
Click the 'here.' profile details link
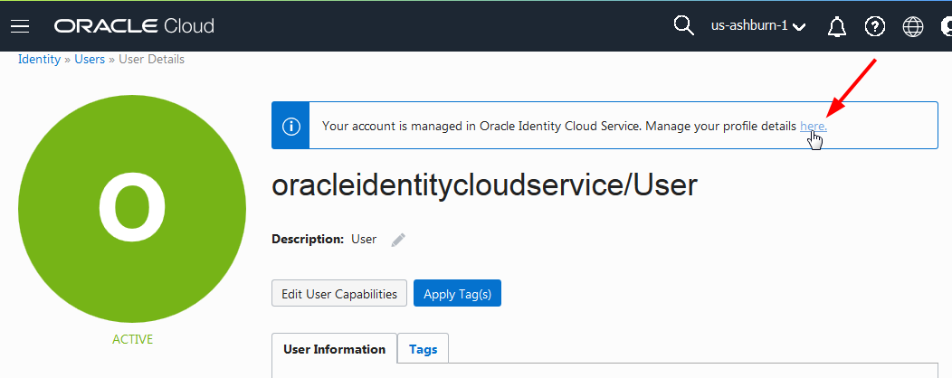pos(814,127)
